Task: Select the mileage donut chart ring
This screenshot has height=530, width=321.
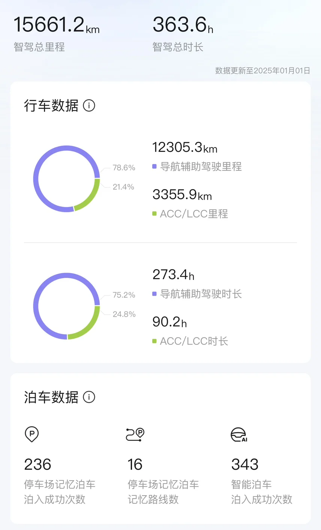Action: [36, 179]
